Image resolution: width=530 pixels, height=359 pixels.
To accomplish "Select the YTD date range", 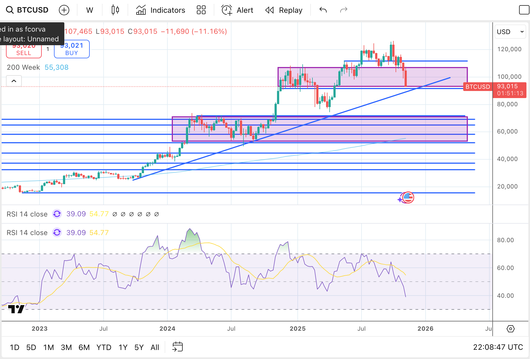I will (104, 347).
